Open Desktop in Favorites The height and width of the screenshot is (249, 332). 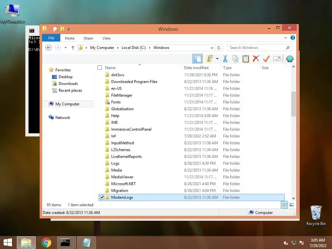65,77
